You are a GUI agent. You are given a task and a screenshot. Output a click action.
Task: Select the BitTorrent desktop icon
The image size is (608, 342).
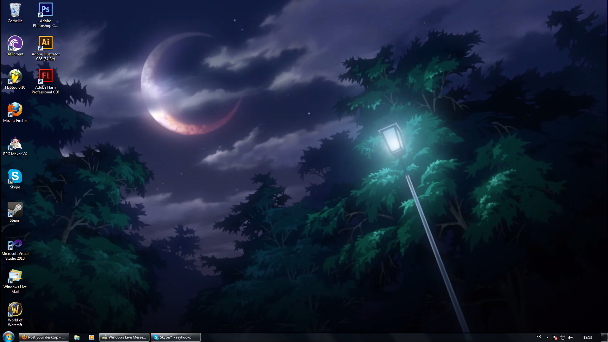[x=15, y=43]
